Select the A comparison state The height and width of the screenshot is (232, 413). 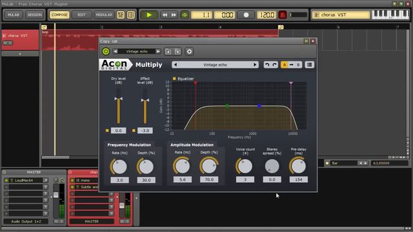click(284, 64)
